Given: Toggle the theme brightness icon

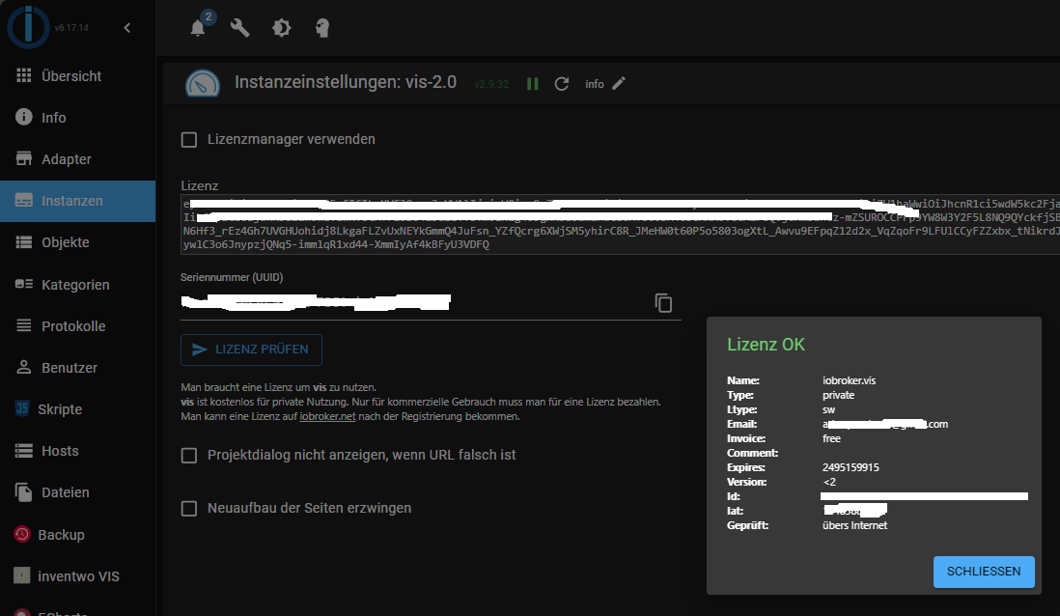Looking at the screenshot, I should (281, 28).
